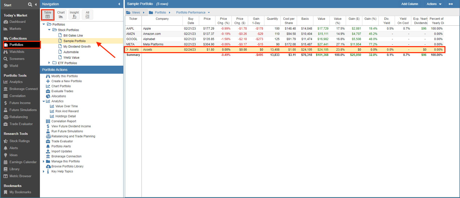This screenshot has width=460, height=198.
Task: Switch to Insight view
Action: click(x=74, y=15)
